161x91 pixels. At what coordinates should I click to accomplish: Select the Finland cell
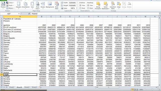tap(20, 85)
